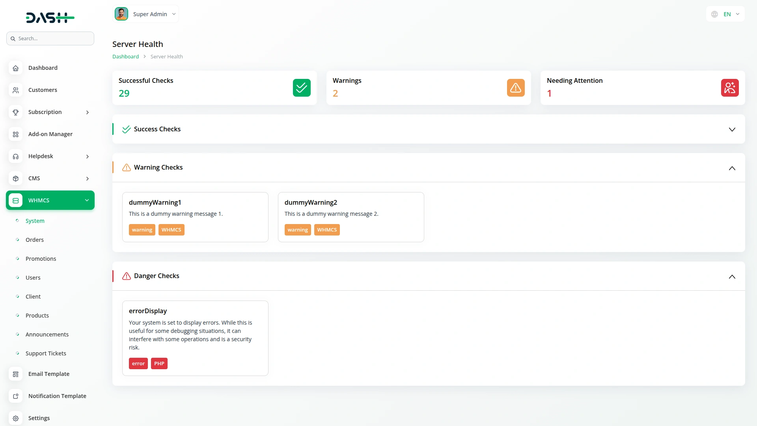The image size is (757, 426).
Task: Click the Dashboard breadcrumb link
Action: tap(125, 56)
